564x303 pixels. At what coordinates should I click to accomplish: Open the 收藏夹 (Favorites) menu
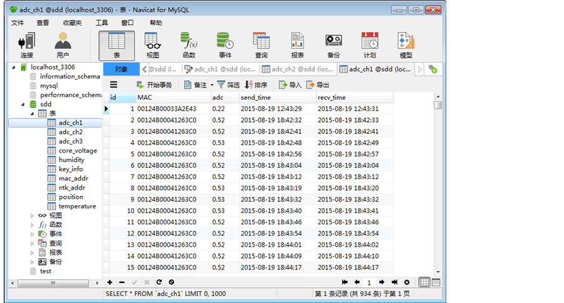click(72, 22)
